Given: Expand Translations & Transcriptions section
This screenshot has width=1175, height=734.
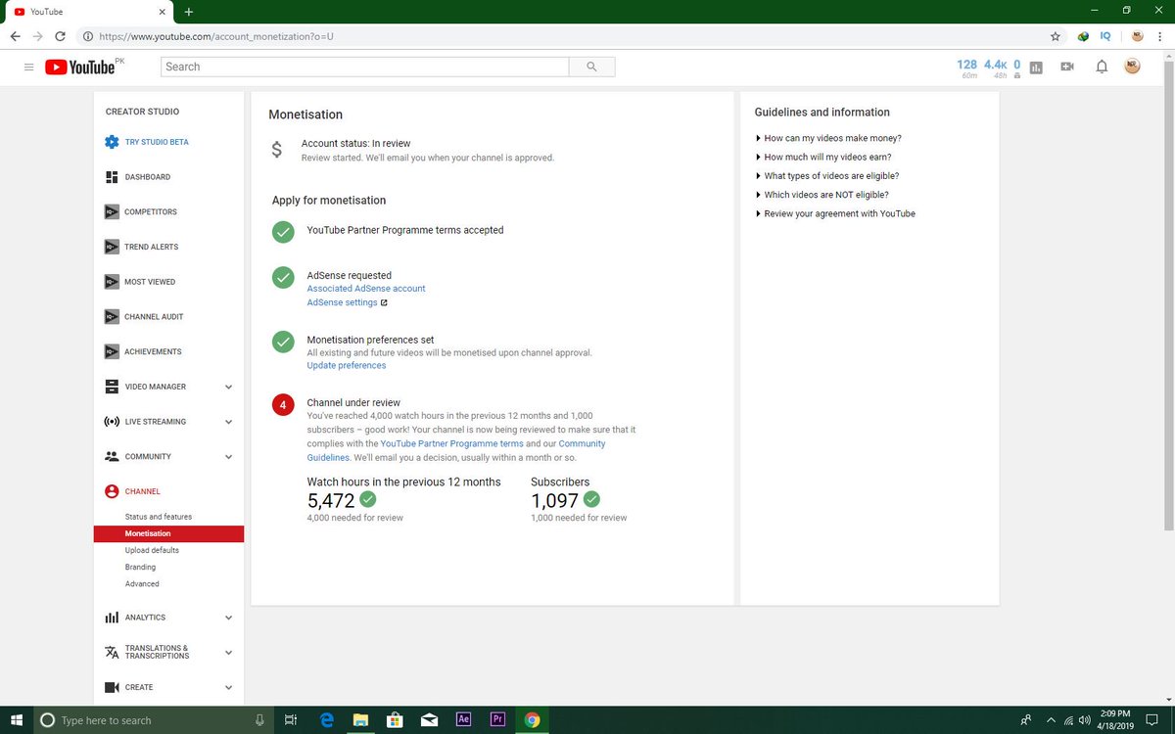Looking at the screenshot, I should coord(229,652).
